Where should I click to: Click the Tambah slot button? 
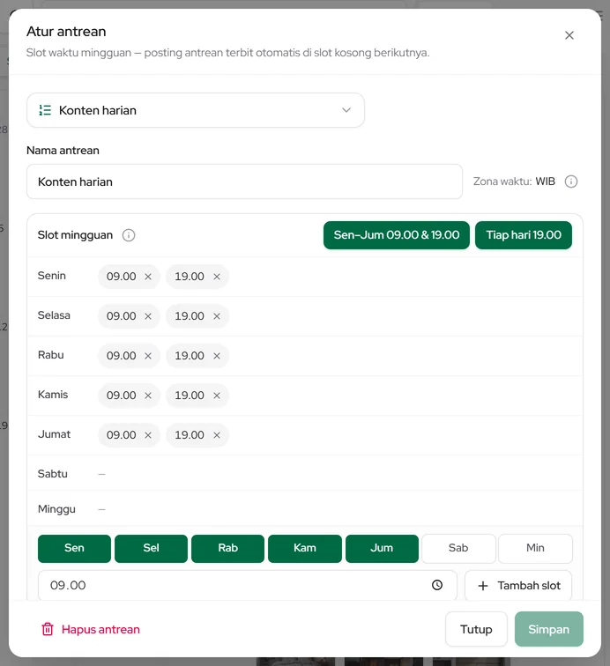[x=518, y=586]
